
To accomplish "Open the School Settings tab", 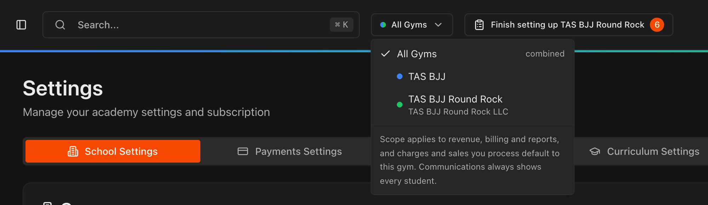I will pos(113,151).
